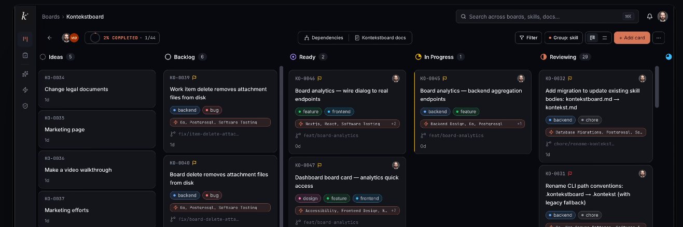Click the Ideas column status circle
Viewport: 683px width, 227px height.
click(43, 57)
